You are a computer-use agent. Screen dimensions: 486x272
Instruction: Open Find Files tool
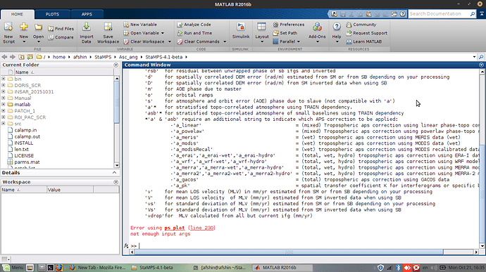pos(61,29)
